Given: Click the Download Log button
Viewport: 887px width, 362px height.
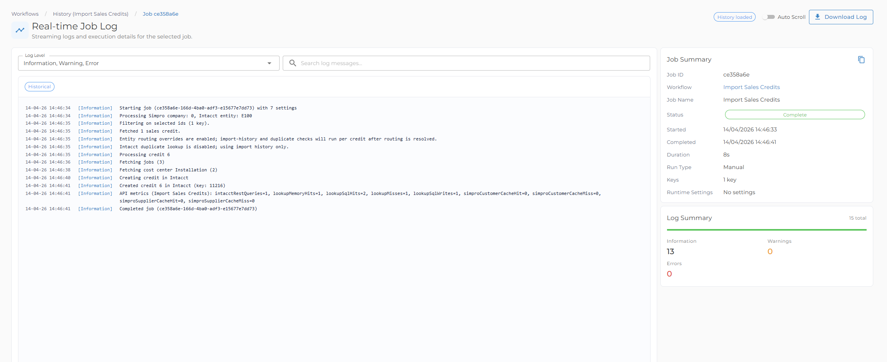Looking at the screenshot, I should coord(841,17).
